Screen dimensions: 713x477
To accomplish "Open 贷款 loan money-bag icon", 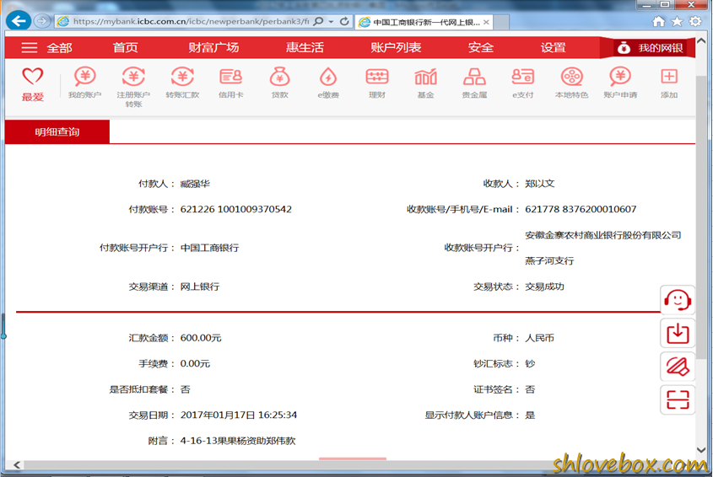I will coord(279,83).
